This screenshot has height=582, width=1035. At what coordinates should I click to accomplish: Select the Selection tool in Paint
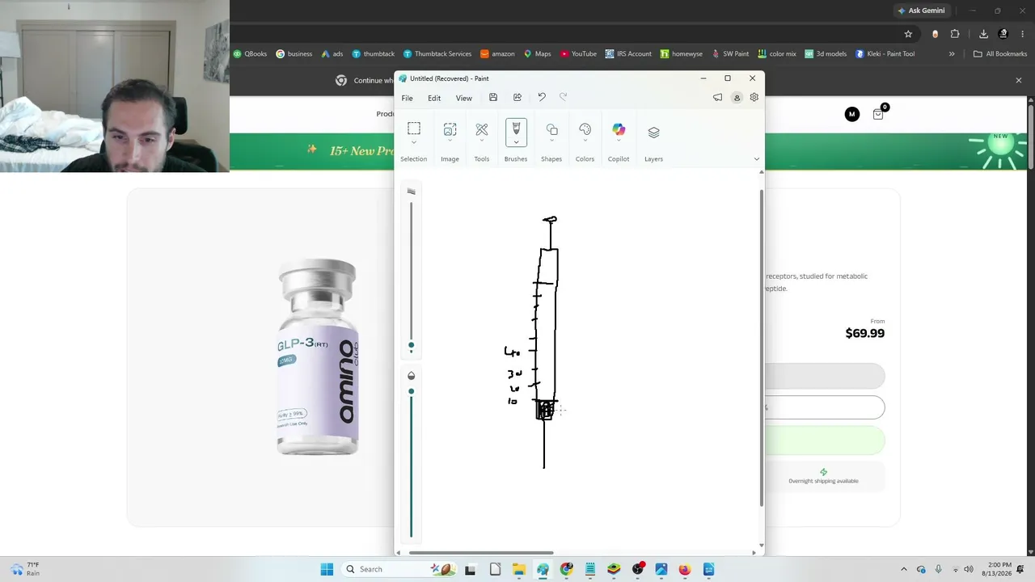coord(413,129)
